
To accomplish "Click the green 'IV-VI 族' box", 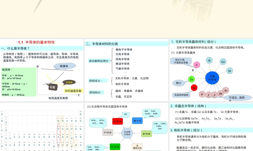I will (115, 147).
